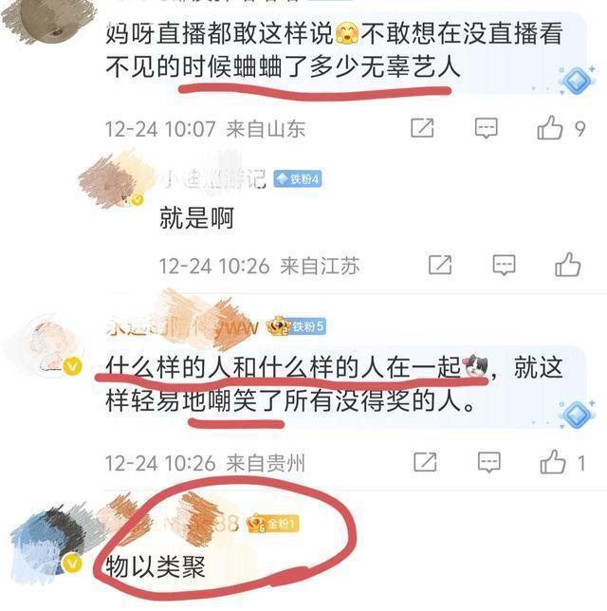The image size is (607, 611).
Task: Forward the '就是啊' reply
Action: click(440, 265)
